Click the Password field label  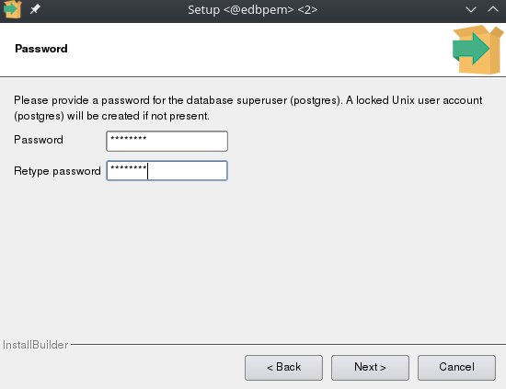(39, 140)
